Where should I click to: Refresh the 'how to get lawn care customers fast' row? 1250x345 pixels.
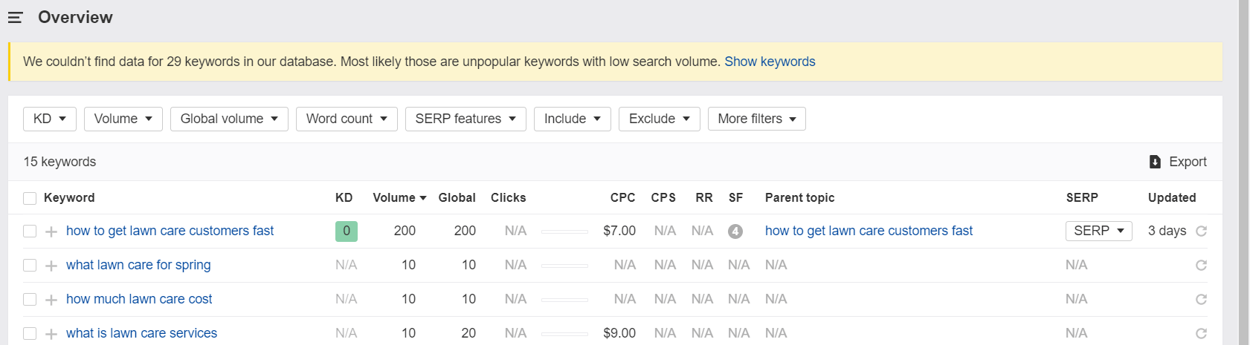pos(1201,231)
